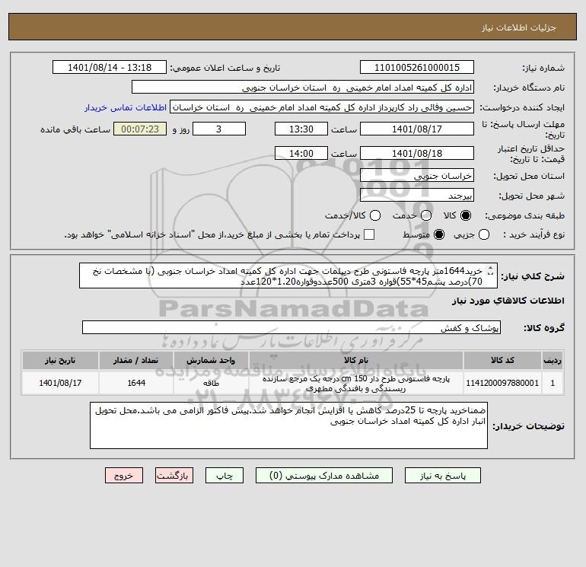Click the item name cell 'پارچه فاستونی طرح دار'
Screen dimensions: 586x567
point(356,384)
